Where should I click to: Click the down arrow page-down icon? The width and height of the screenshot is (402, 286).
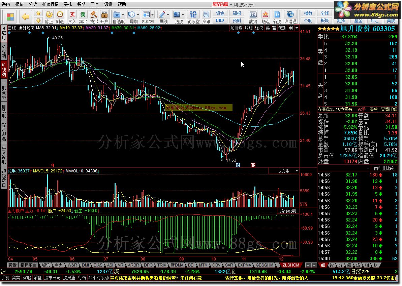38,21
